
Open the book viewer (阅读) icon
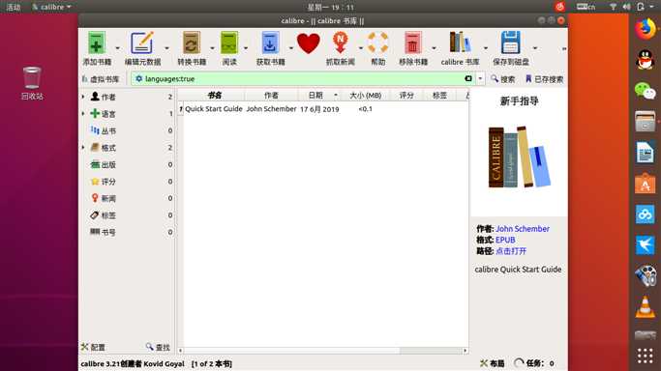pos(229,43)
